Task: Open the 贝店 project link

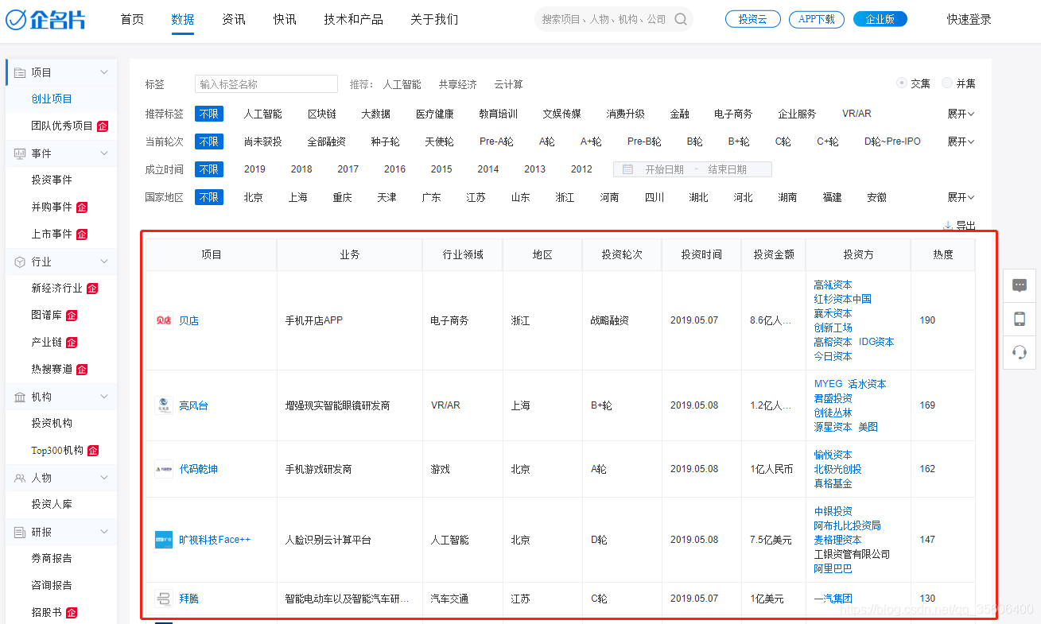Action: tap(188, 320)
